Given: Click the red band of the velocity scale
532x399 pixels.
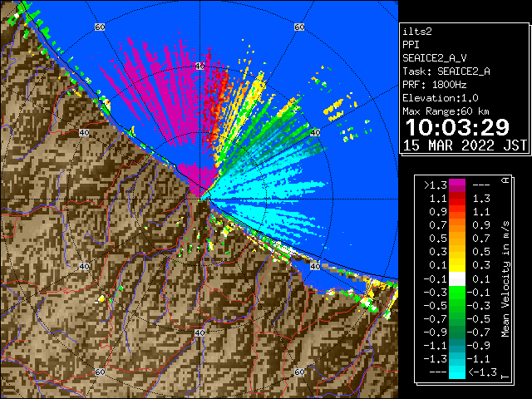Looking at the screenshot, I should pos(457,202).
